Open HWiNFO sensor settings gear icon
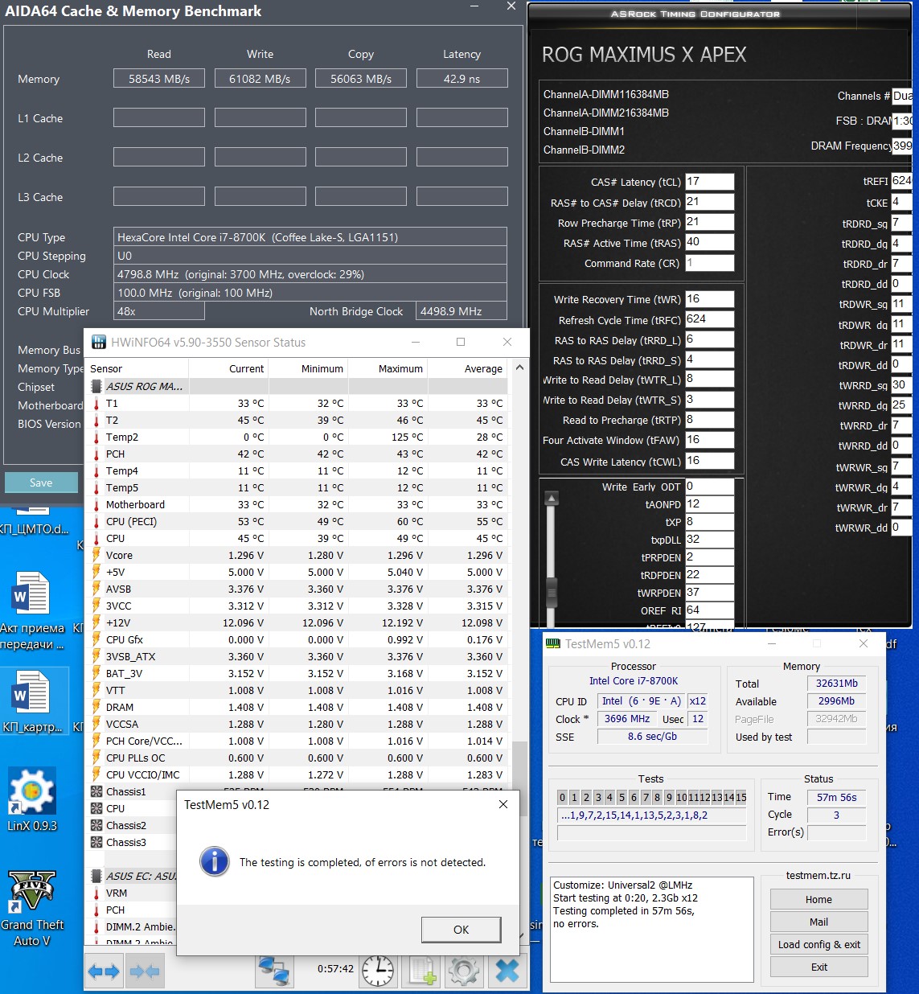Viewport: 919px width, 994px height. [x=464, y=971]
